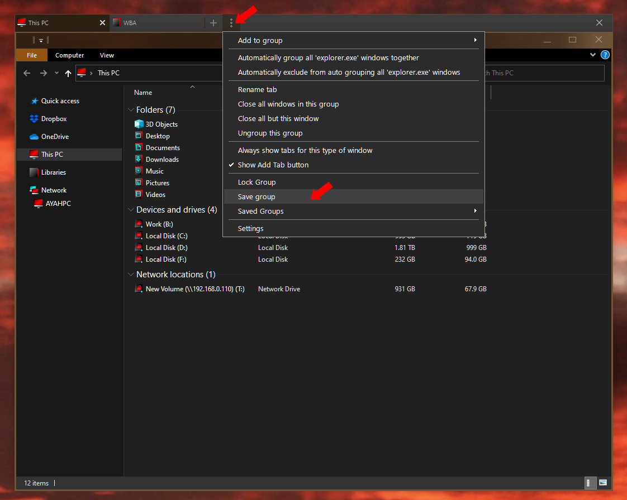627x500 pixels.
Task: Click the three-dot group menu icon
Action: [x=231, y=23]
